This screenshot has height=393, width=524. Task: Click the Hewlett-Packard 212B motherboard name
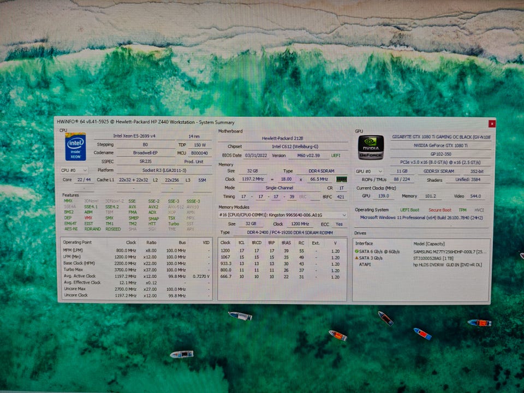point(283,138)
